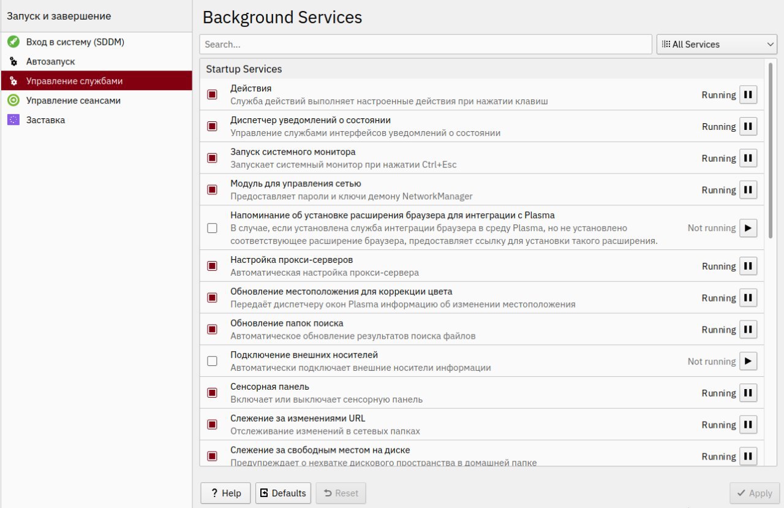Pause Обновление папок поиска service
The image size is (784, 508).
[748, 330]
